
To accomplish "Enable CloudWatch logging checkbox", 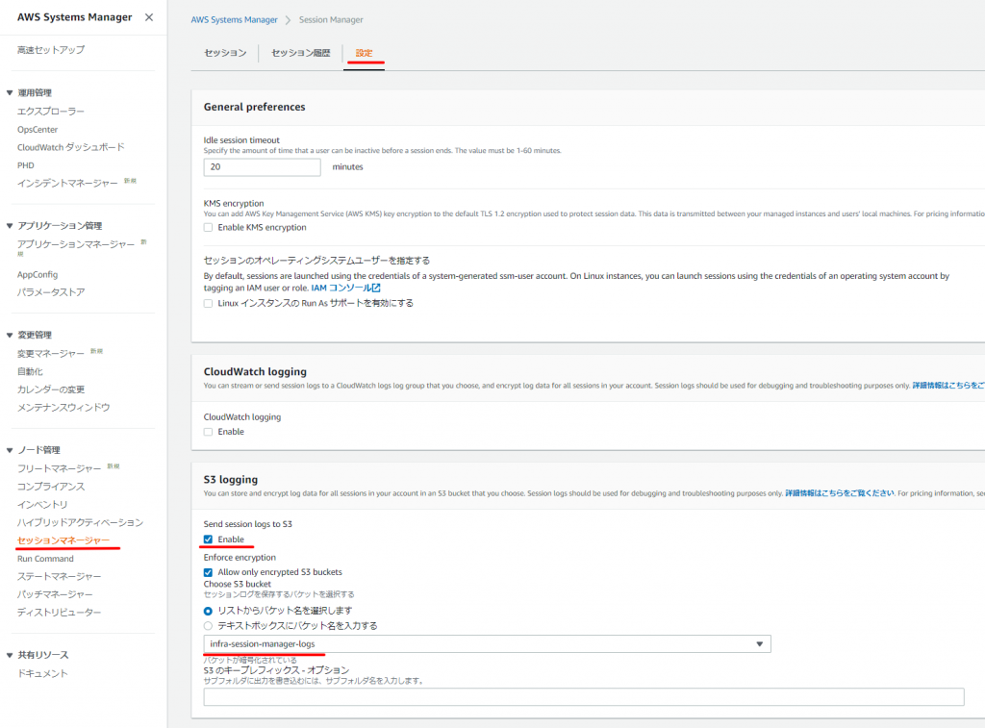I will (x=208, y=432).
